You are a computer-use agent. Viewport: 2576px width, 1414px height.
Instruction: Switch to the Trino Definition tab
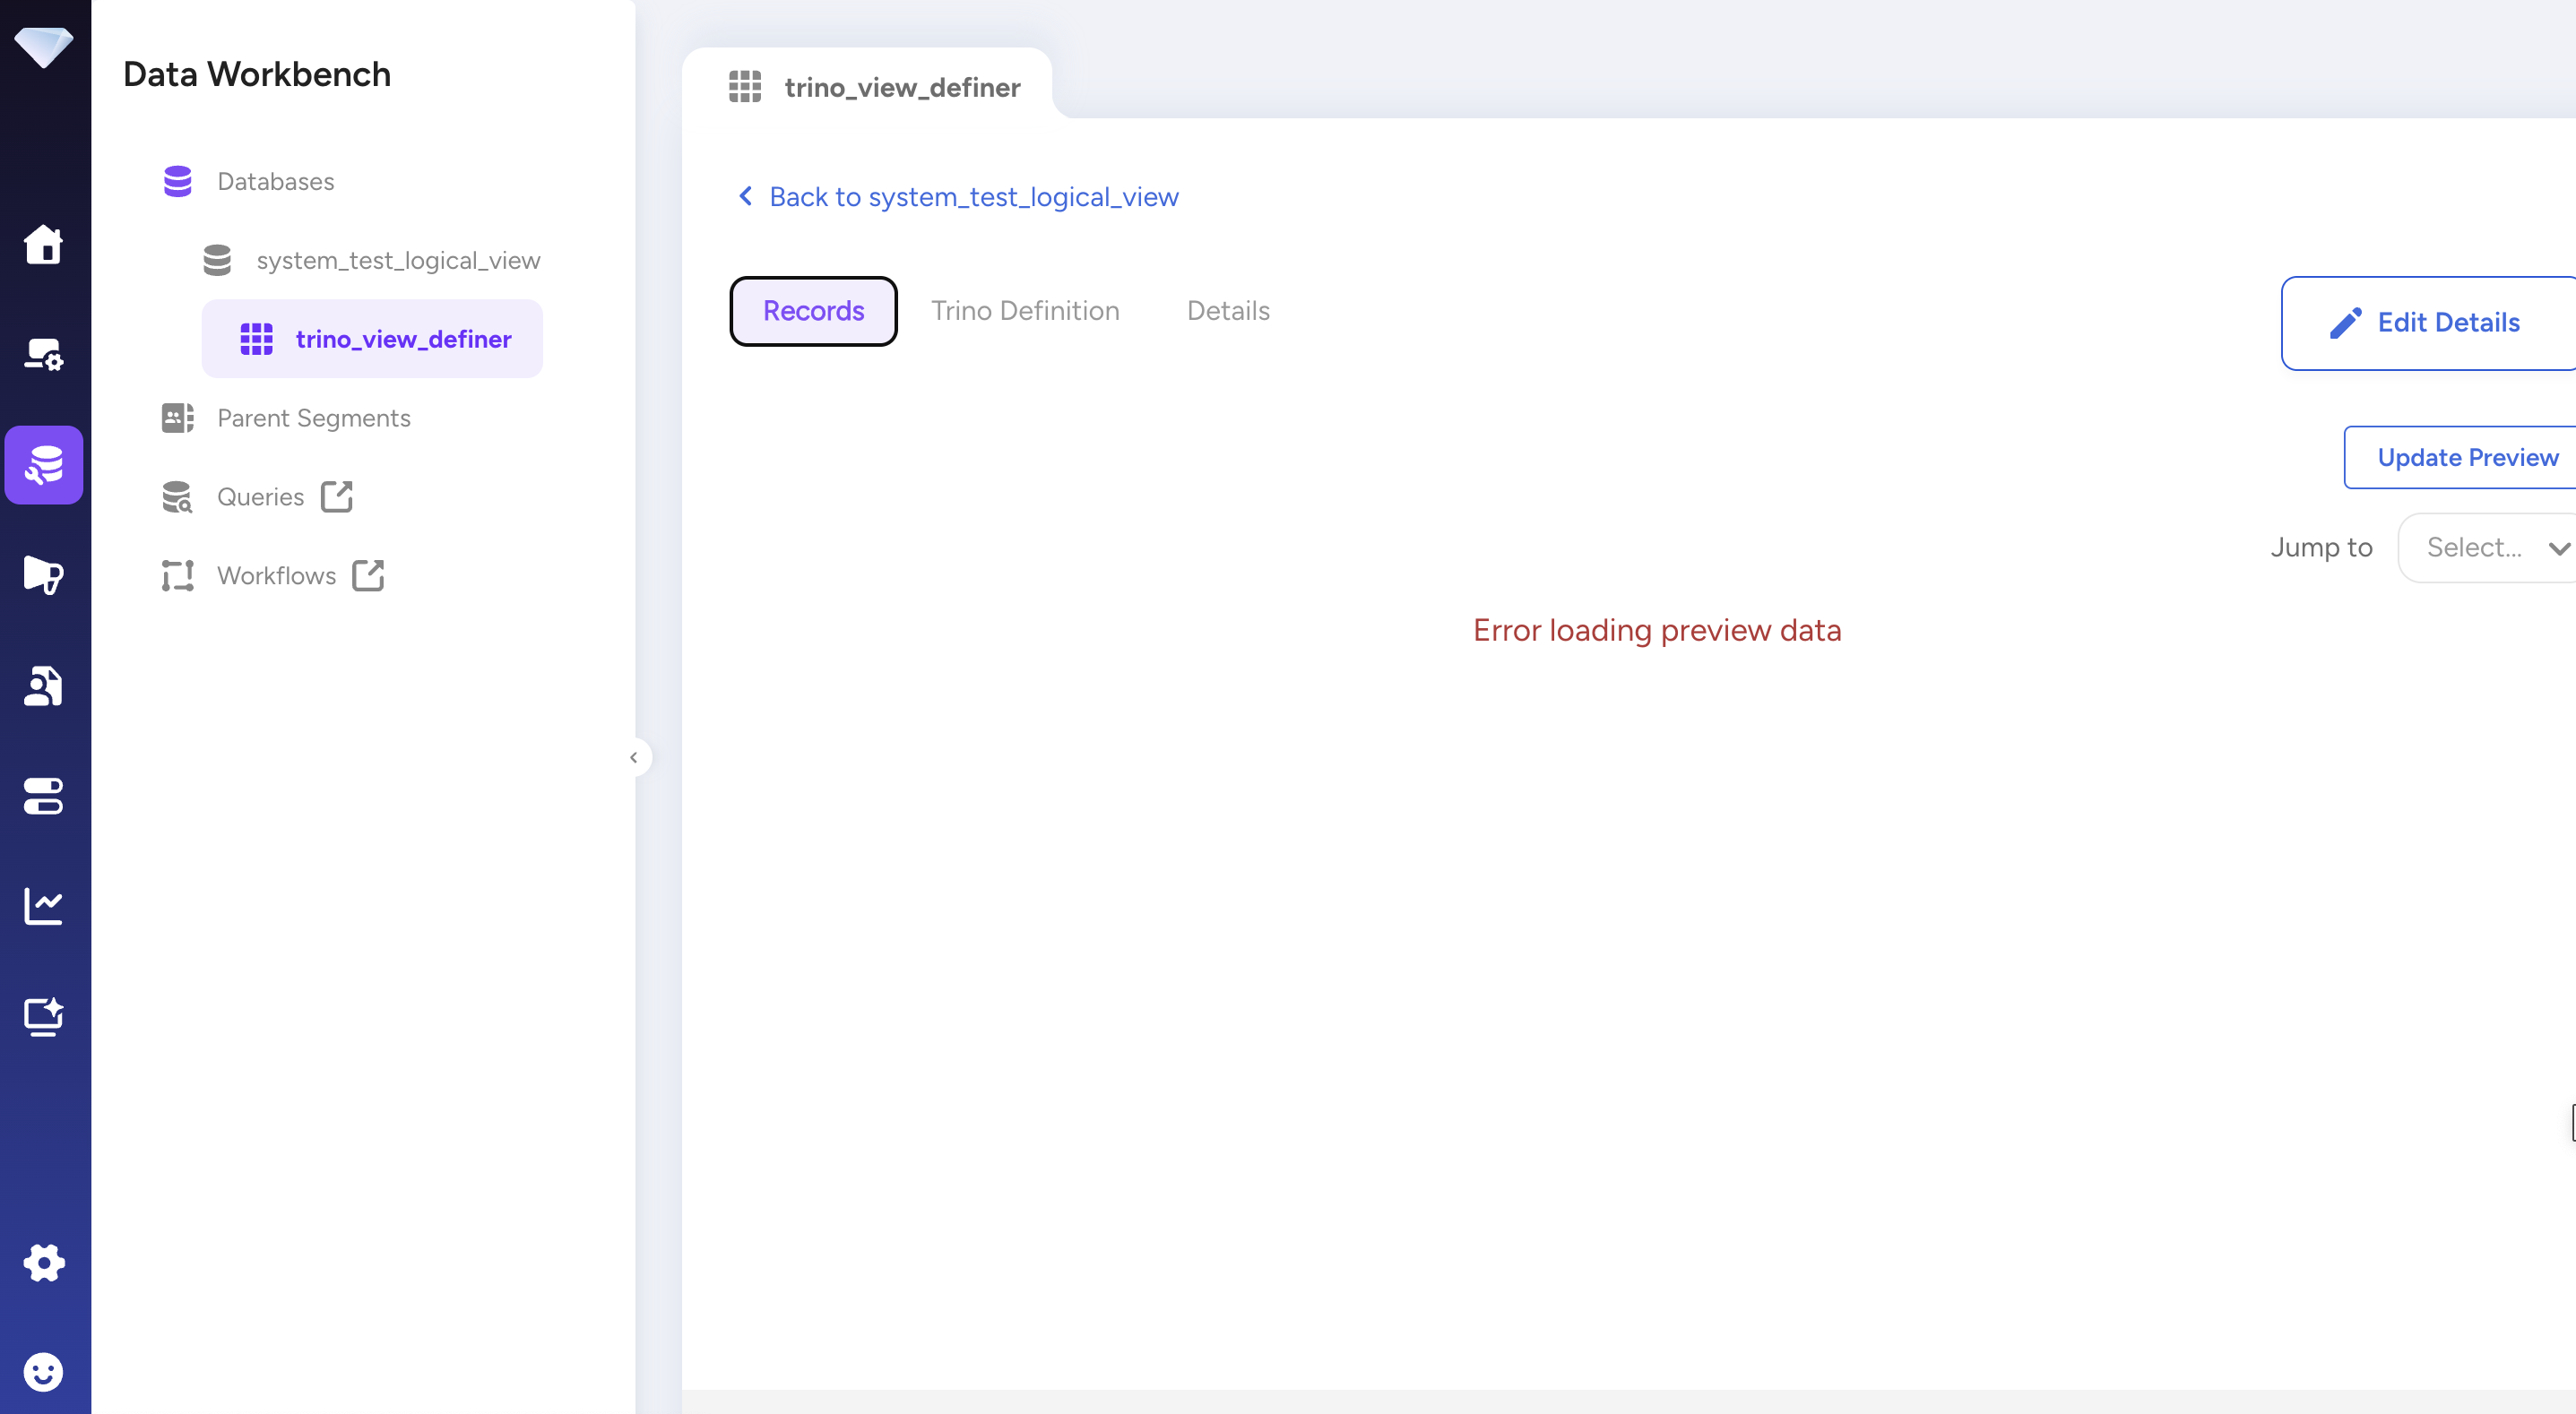[x=1025, y=311]
